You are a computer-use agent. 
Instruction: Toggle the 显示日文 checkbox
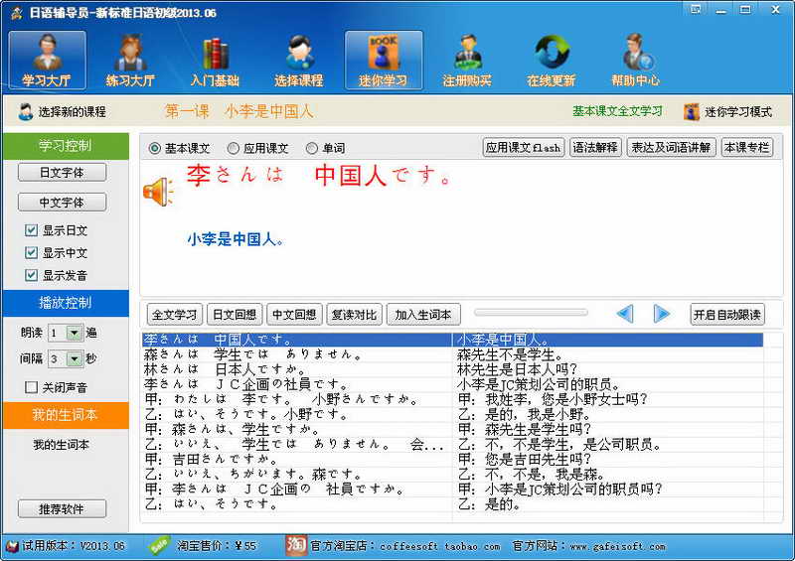coord(31,230)
